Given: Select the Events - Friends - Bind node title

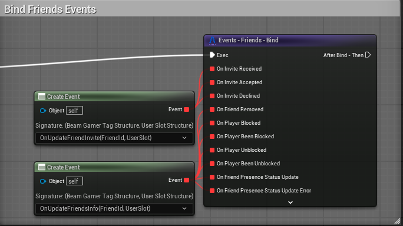Looking at the screenshot, I should pyautogui.click(x=248, y=40).
